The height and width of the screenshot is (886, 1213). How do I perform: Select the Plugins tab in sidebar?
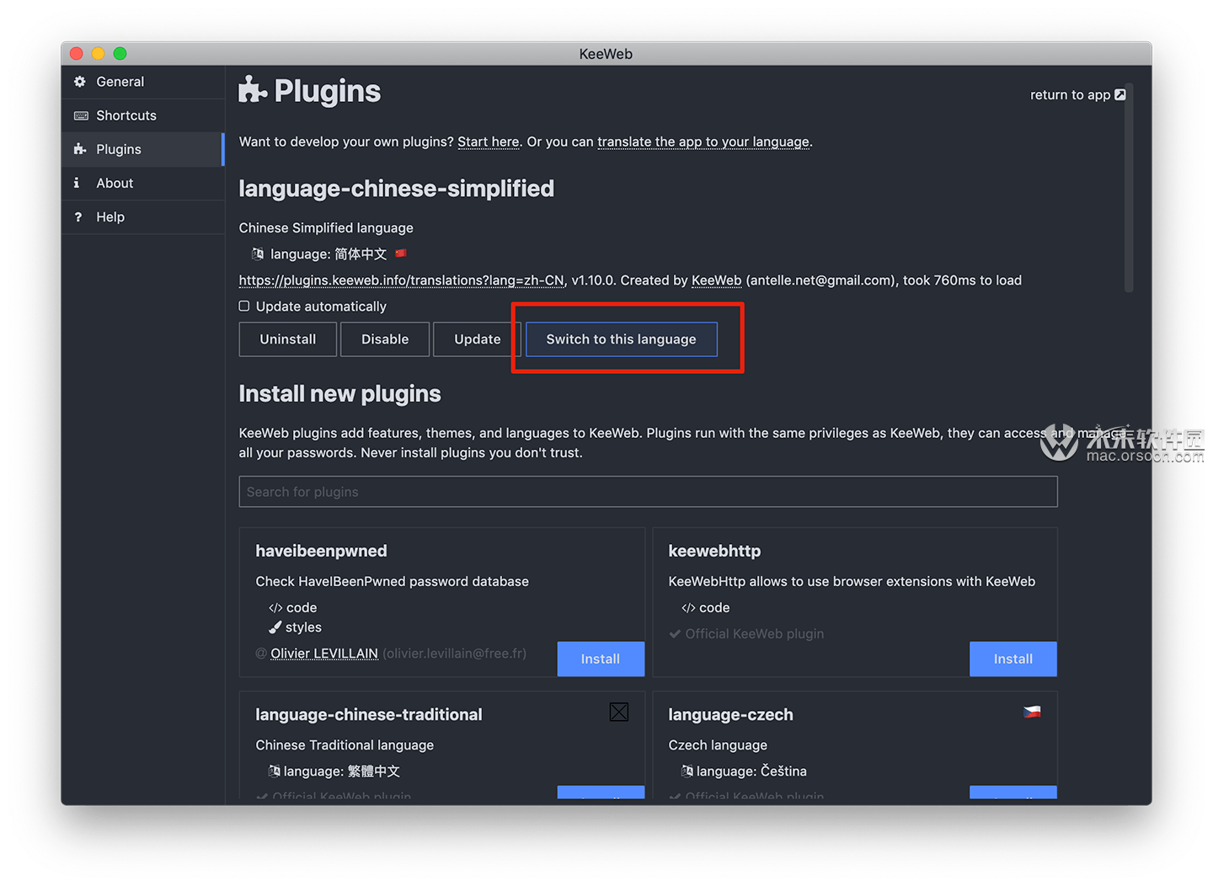coord(142,149)
